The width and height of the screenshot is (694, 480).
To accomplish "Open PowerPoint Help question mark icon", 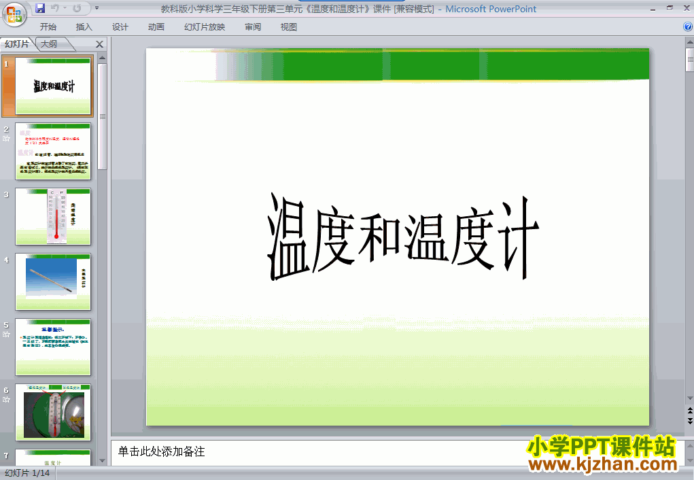I will click(x=688, y=27).
